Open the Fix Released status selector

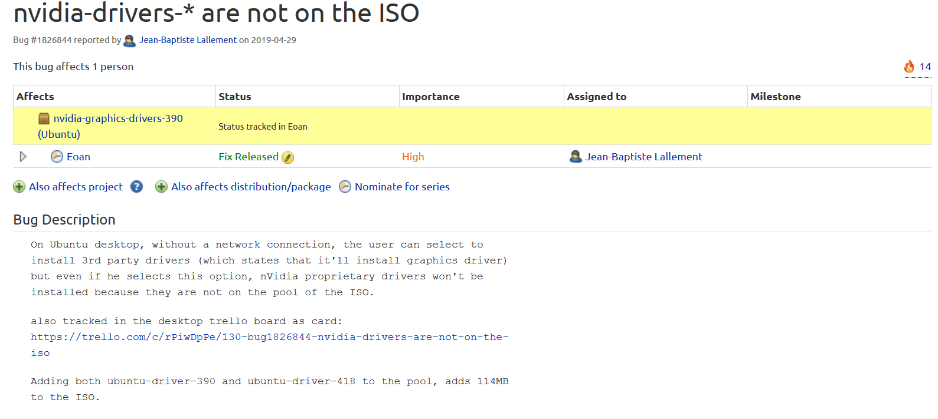tap(248, 157)
